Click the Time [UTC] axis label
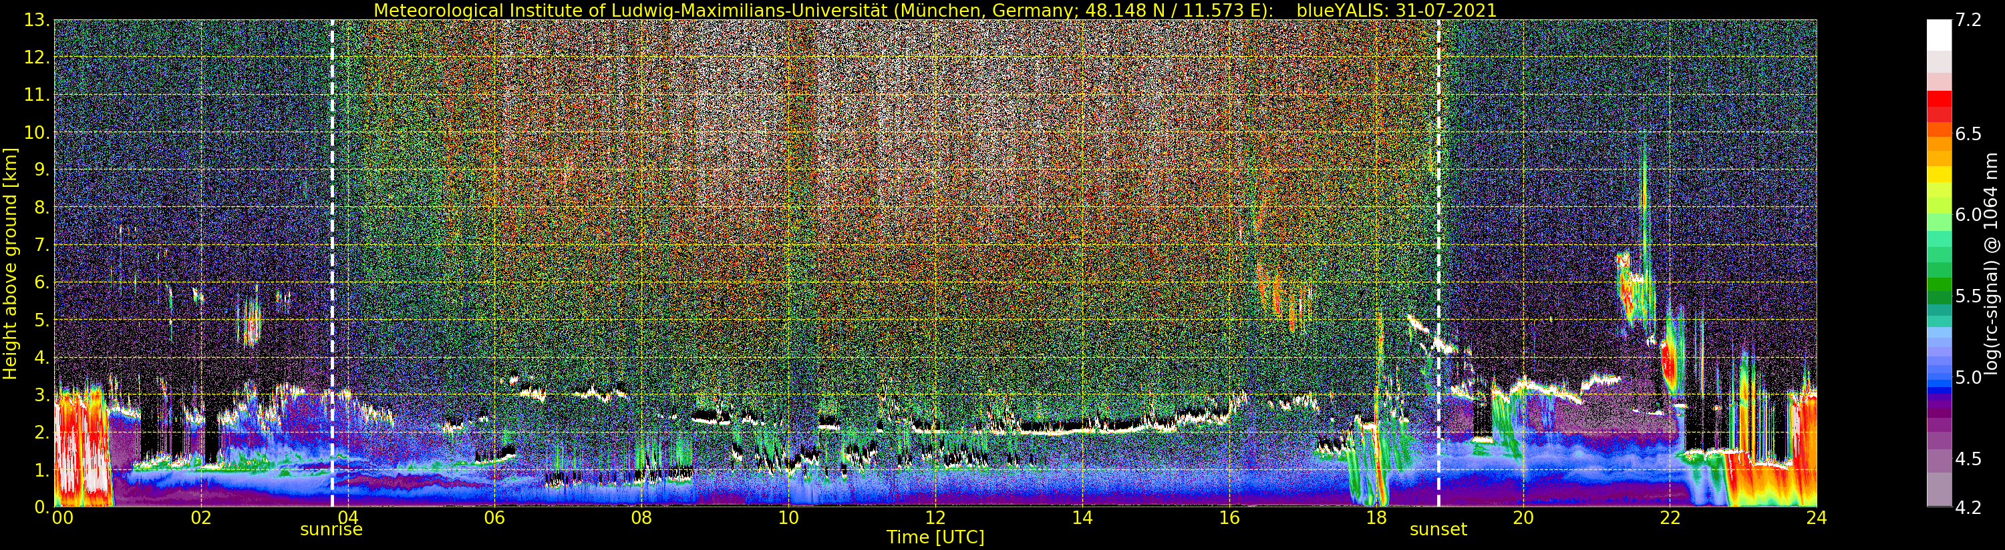 pyautogui.click(x=935, y=537)
